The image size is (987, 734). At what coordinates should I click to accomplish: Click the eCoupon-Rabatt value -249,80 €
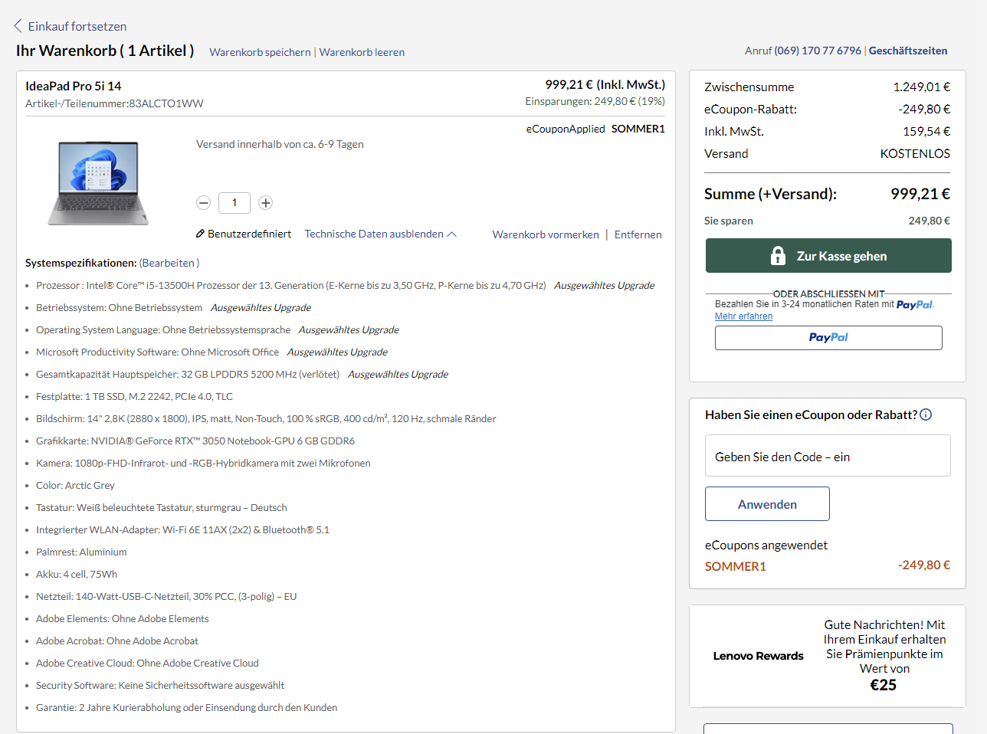[x=924, y=110]
